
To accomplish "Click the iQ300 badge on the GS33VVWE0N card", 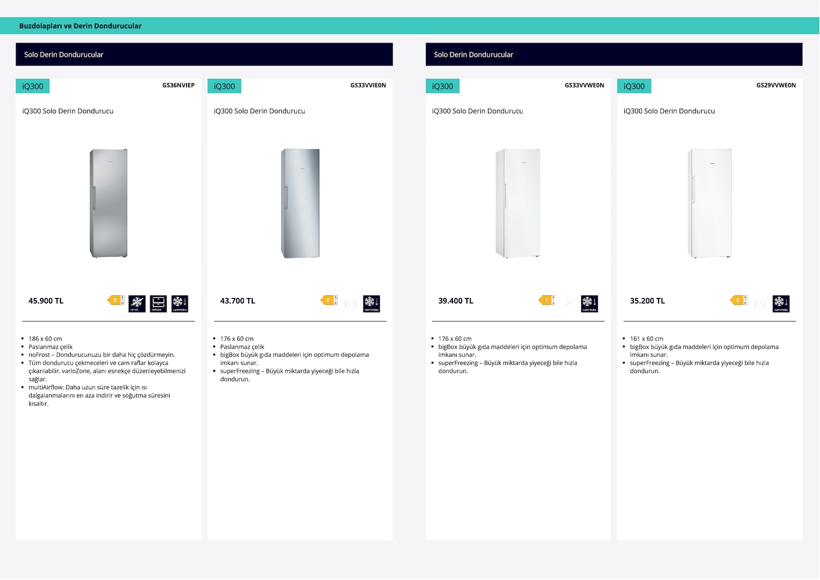I will pos(443,86).
